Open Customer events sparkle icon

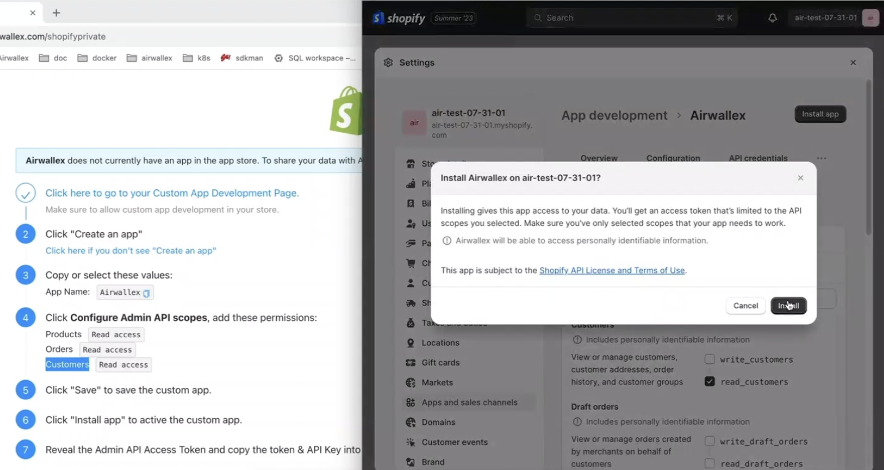pos(411,442)
